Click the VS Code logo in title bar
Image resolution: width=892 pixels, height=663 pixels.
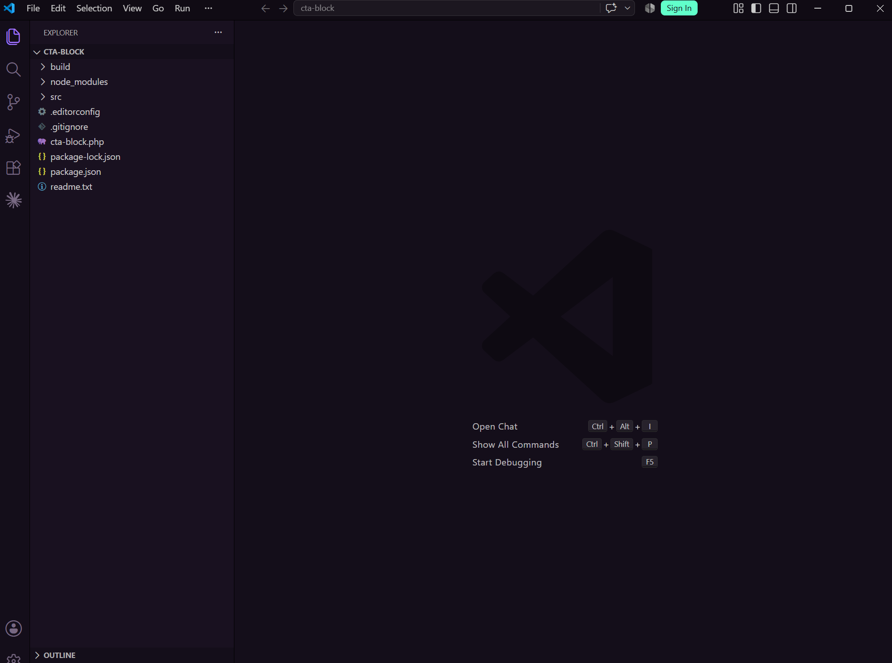(x=9, y=8)
